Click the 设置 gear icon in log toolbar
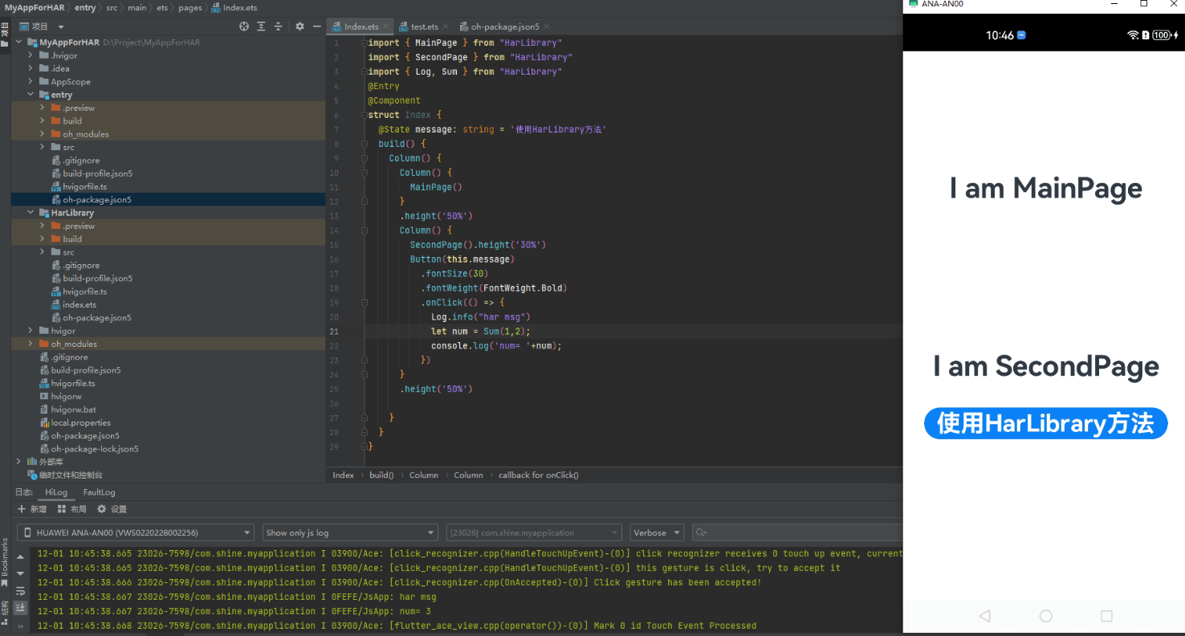 tap(102, 509)
